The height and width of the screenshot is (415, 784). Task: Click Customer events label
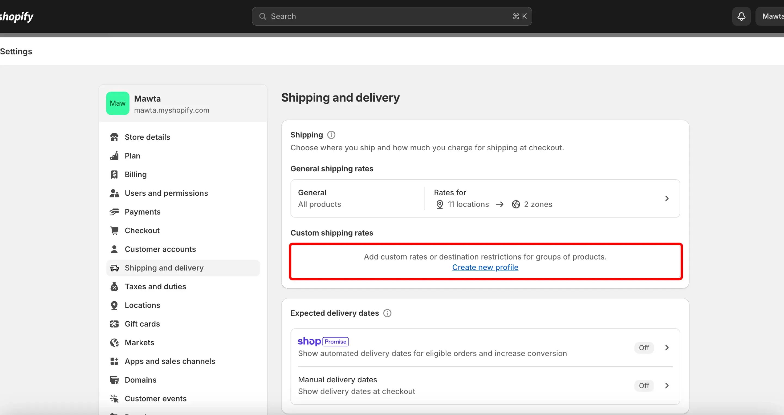point(155,399)
